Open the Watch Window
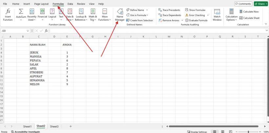This screenshot has width=269, height=133. click(x=217, y=15)
